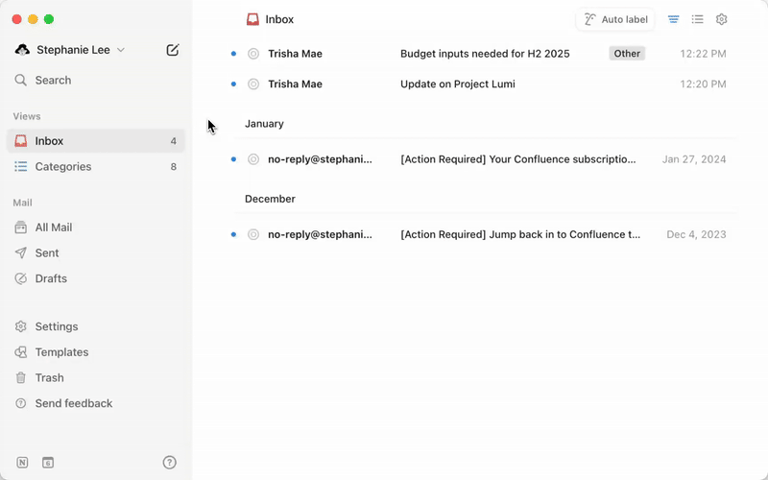
Task: Toggle done circle on January Confluence email
Action: 253,159
